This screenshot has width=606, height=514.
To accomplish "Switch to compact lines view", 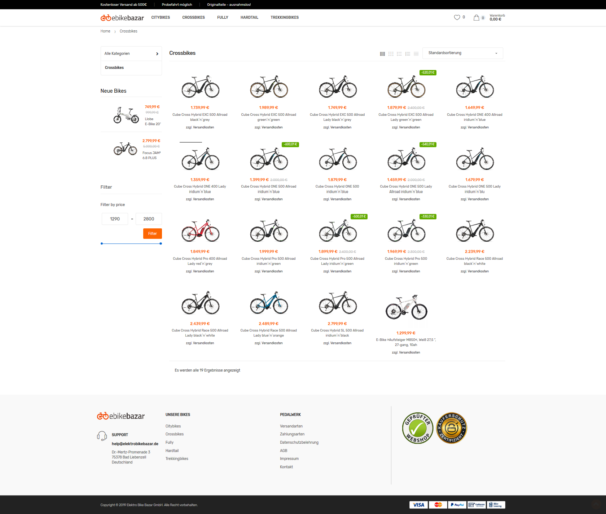I will point(416,54).
